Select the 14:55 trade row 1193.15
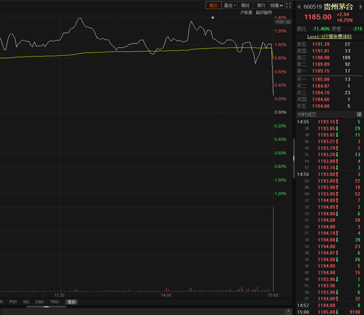The image size is (364, 315). (x=329, y=122)
